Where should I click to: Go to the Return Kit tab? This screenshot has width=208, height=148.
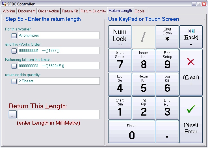(x=70, y=11)
